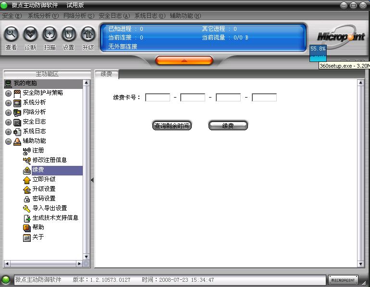370x287 pixels.
Task: Click the second 续费卡号 input box
Action: [x=193, y=98]
